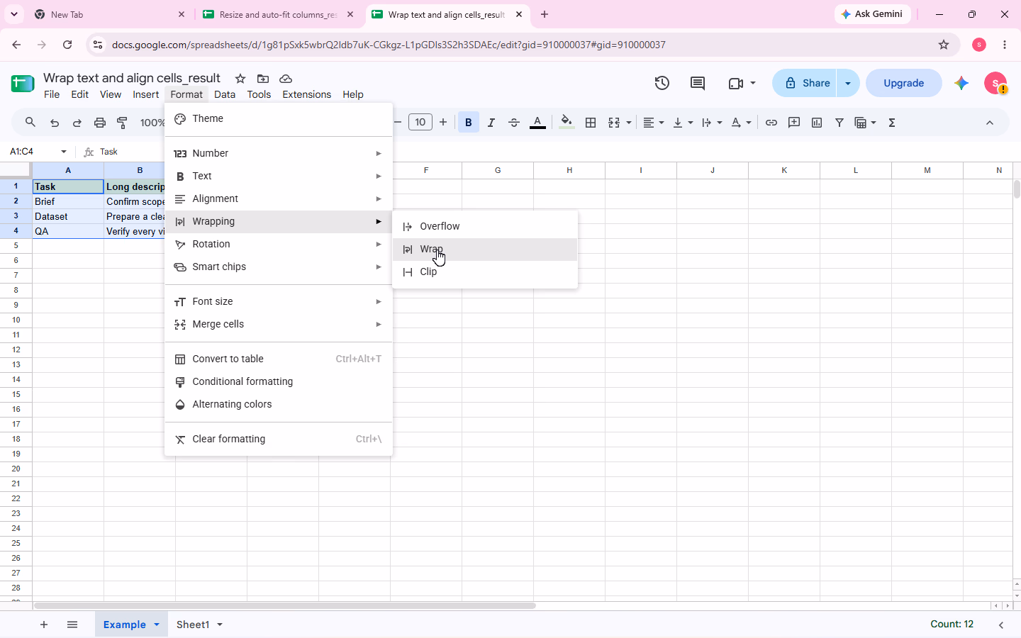Create a filter
The height and width of the screenshot is (638, 1021).
point(839,123)
